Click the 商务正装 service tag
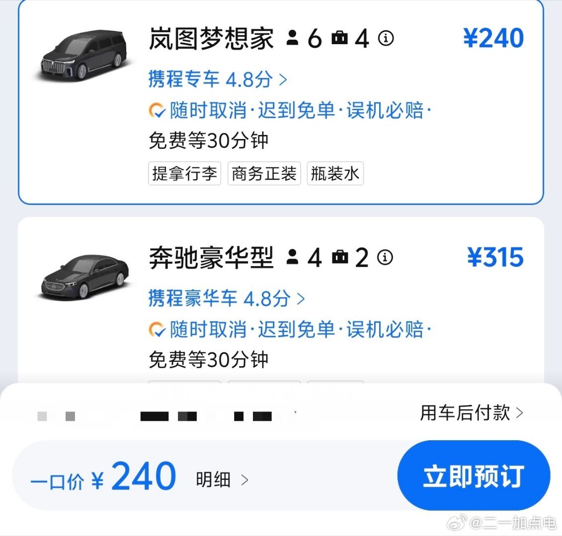 pyautogui.click(x=264, y=174)
